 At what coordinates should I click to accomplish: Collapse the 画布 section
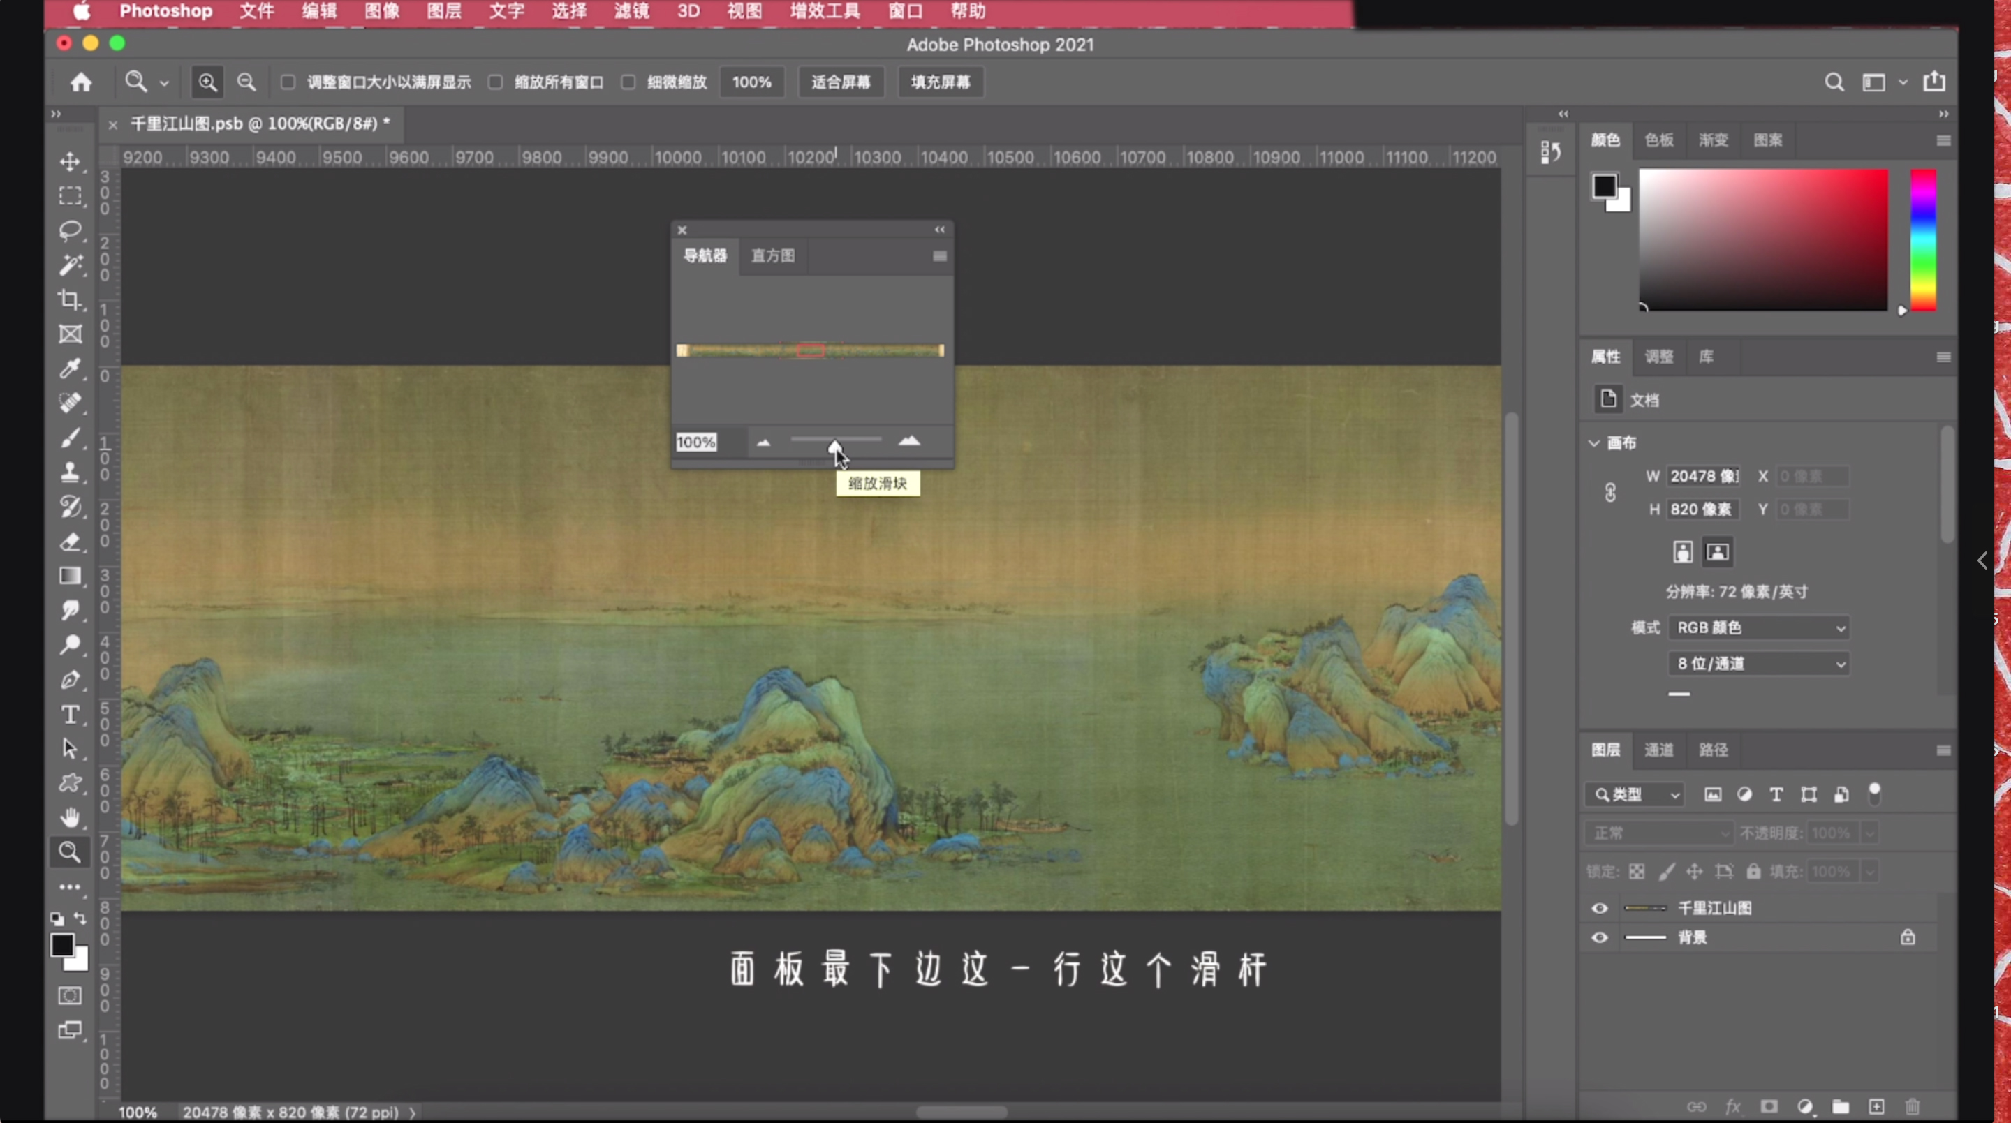pyautogui.click(x=1594, y=442)
